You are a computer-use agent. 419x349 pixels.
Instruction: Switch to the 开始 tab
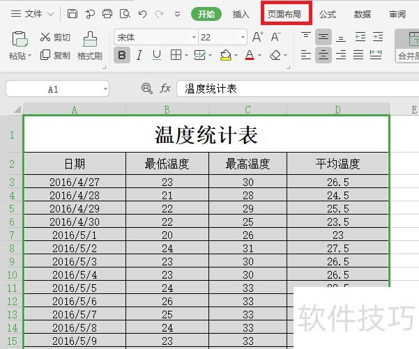click(x=206, y=14)
